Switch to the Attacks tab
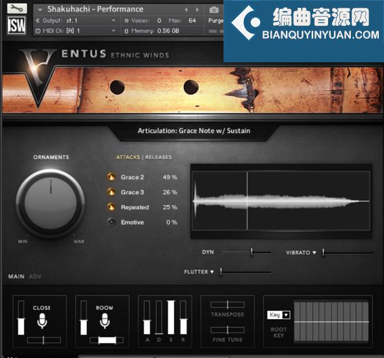Viewport: 384px width, 358px height. click(128, 157)
